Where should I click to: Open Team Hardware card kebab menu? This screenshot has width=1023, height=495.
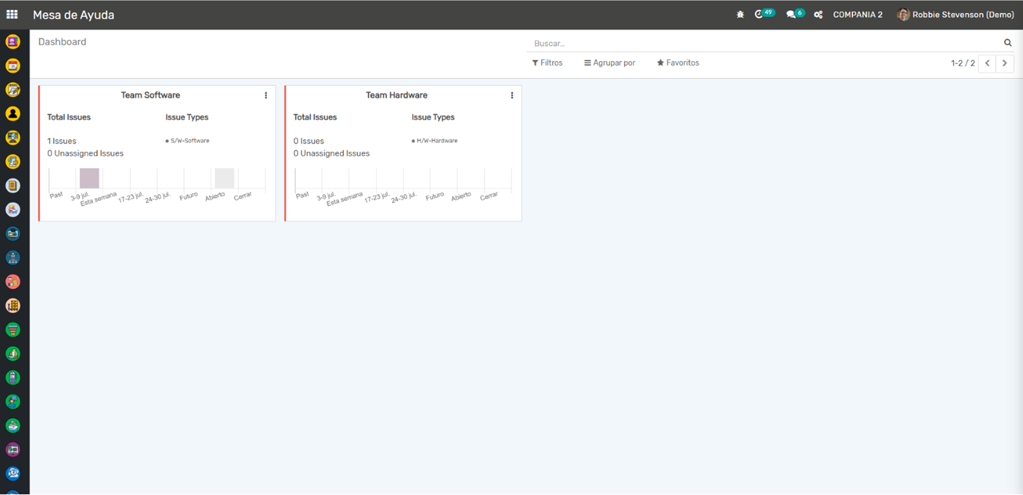click(511, 96)
